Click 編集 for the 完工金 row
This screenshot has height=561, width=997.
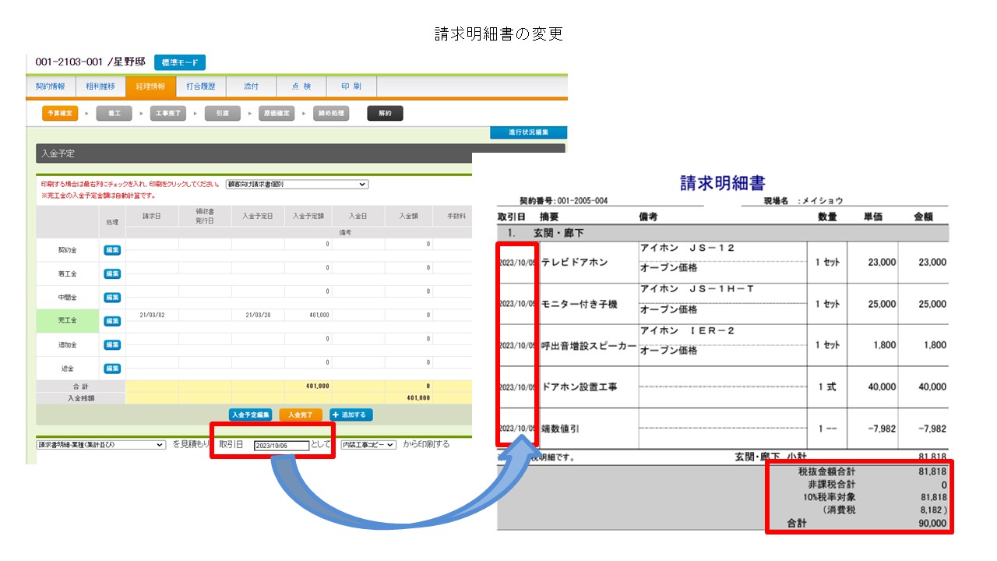tap(112, 321)
